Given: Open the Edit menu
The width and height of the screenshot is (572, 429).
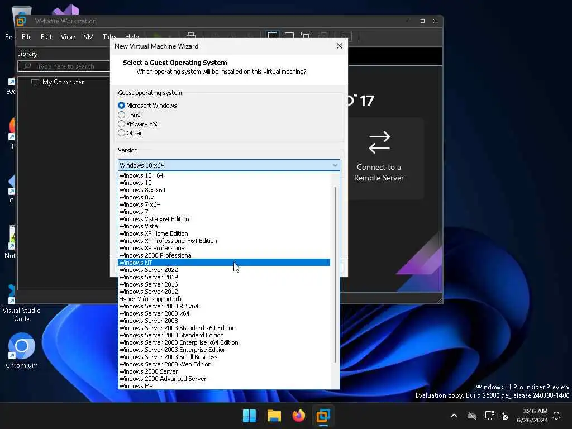Looking at the screenshot, I should tap(46, 36).
